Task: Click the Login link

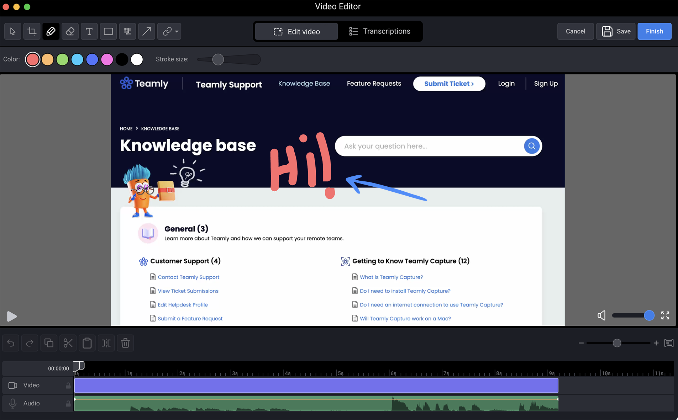Action: pyautogui.click(x=506, y=84)
